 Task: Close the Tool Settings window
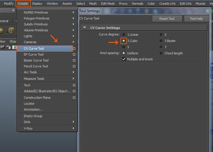(x=207, y=11)
